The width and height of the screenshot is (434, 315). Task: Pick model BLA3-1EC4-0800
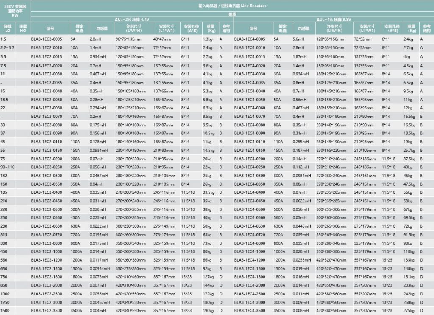[x=249, y=243]
